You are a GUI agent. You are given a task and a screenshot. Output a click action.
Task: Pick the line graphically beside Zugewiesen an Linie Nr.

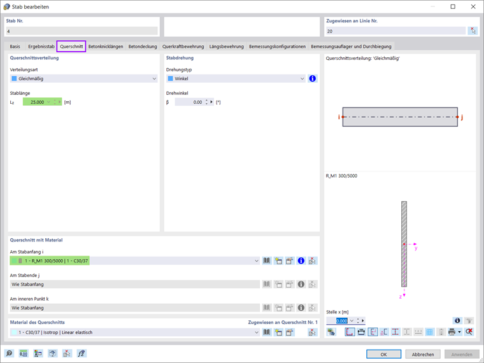point(473,31)
